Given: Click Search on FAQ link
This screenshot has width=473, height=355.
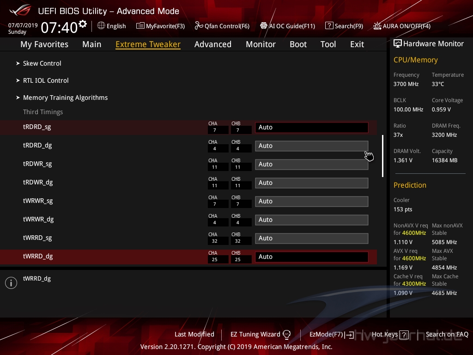Looking at the screenshot, I should [447, 335].
